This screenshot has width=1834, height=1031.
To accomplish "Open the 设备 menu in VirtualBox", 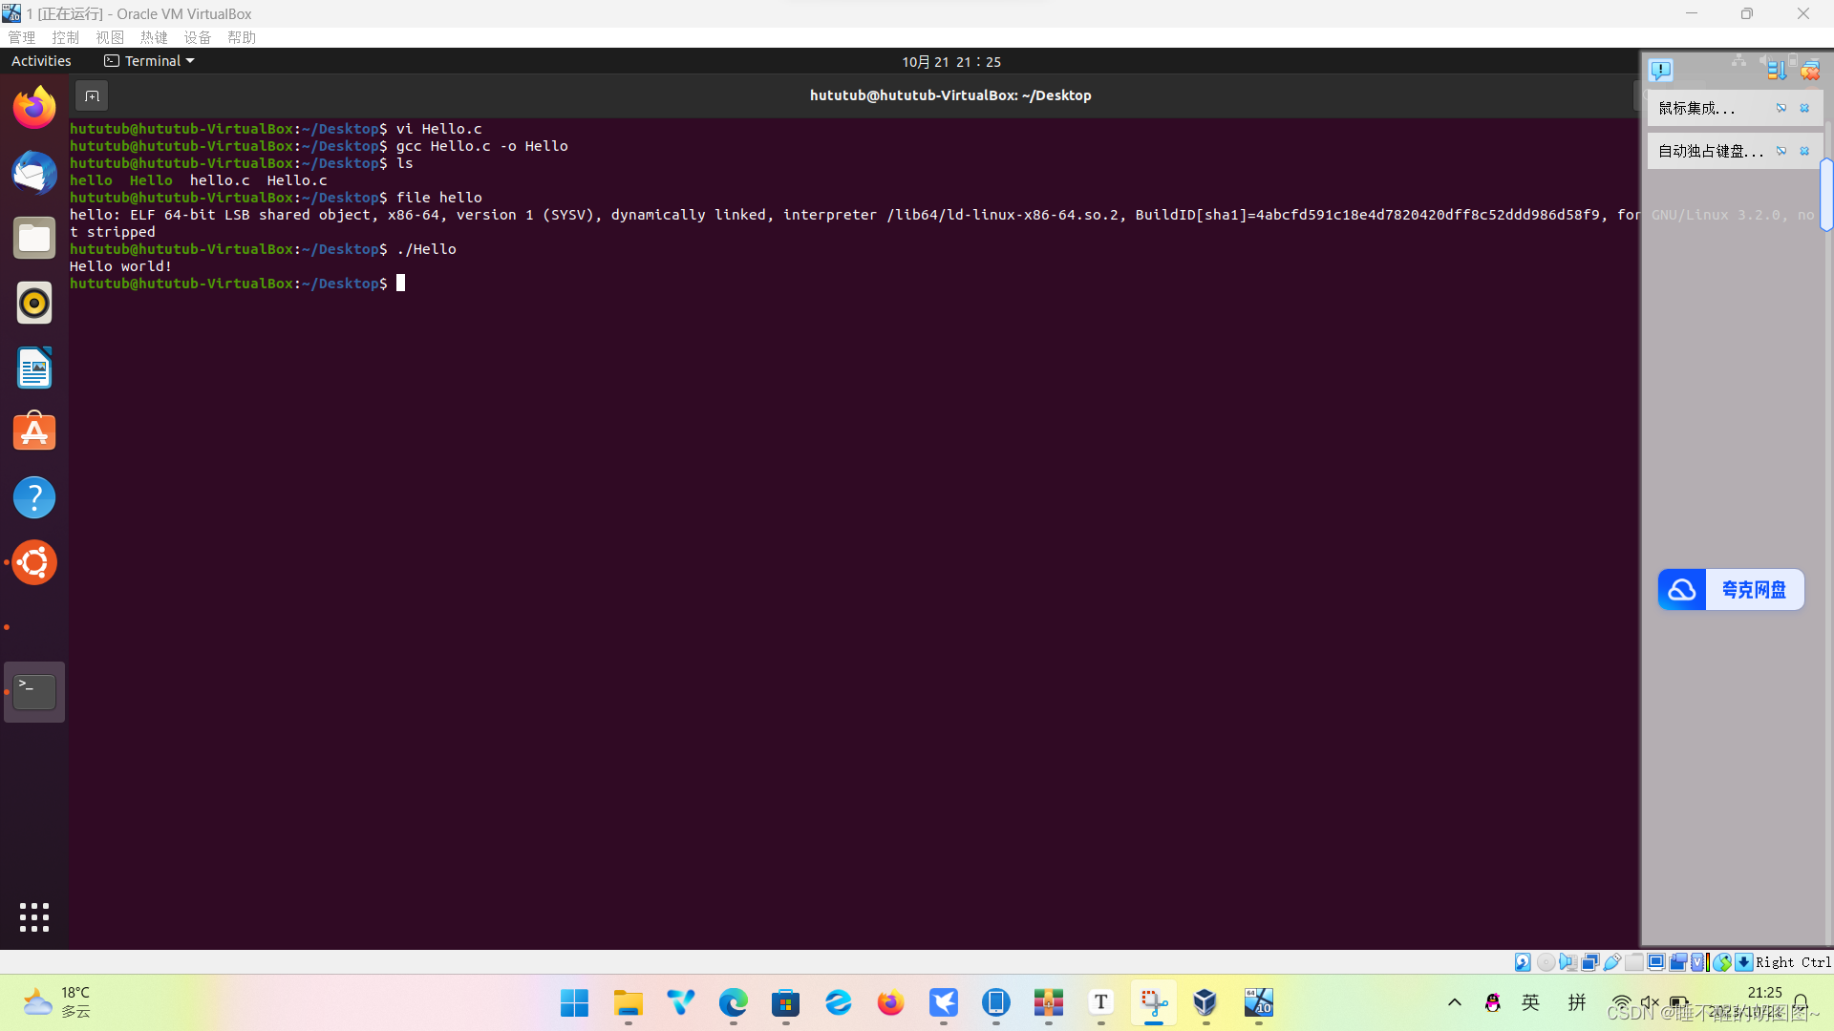I will (x=198, y=37).
